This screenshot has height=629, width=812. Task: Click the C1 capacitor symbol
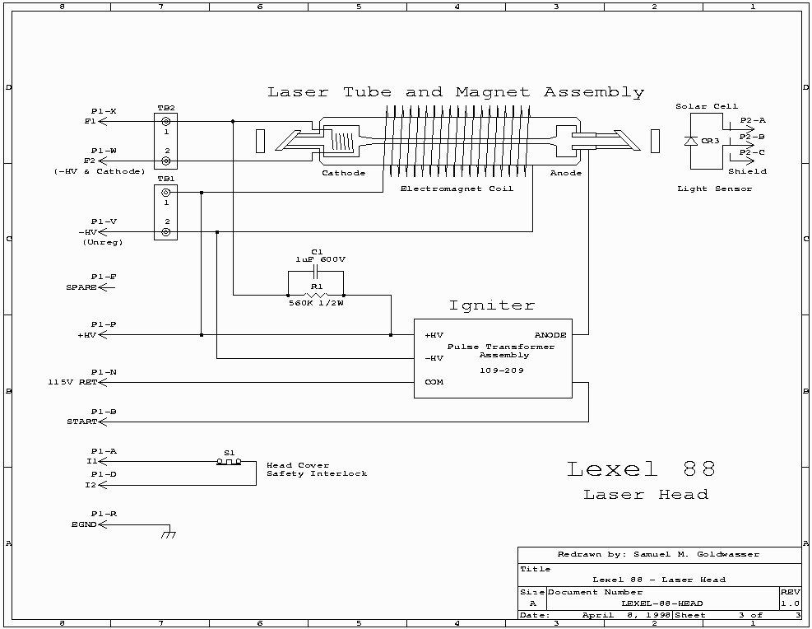[x=316, y=273]
